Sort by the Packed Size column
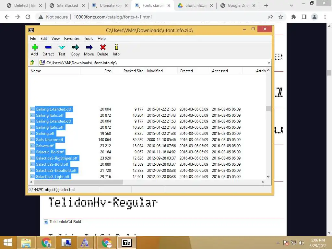This screenshot has width=332, height=249. (x=129, y=71)
